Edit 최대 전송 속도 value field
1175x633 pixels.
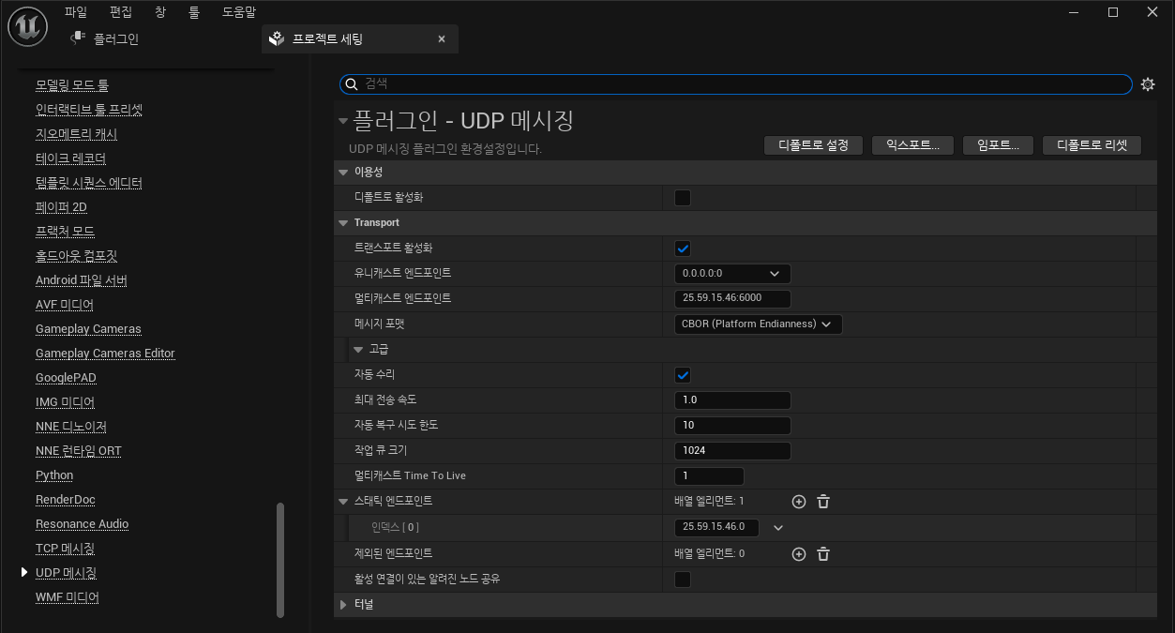coord(732,400)
